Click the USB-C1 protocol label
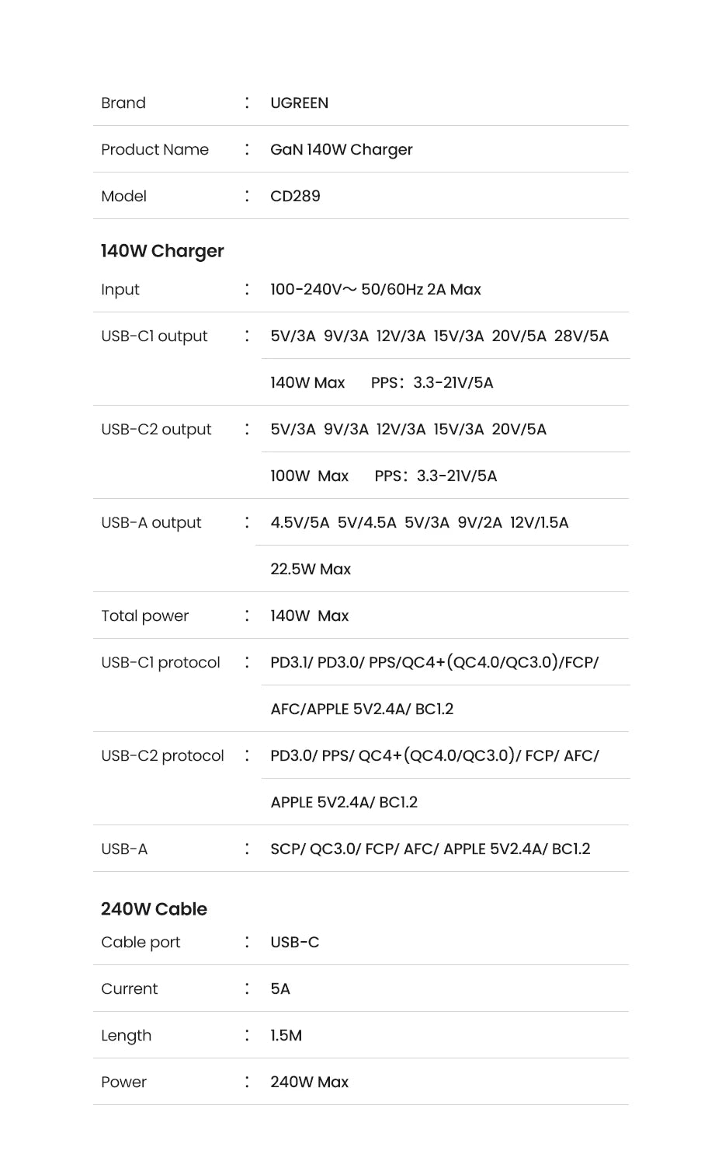The image size is (722, 1154). [x=161, y=662]
